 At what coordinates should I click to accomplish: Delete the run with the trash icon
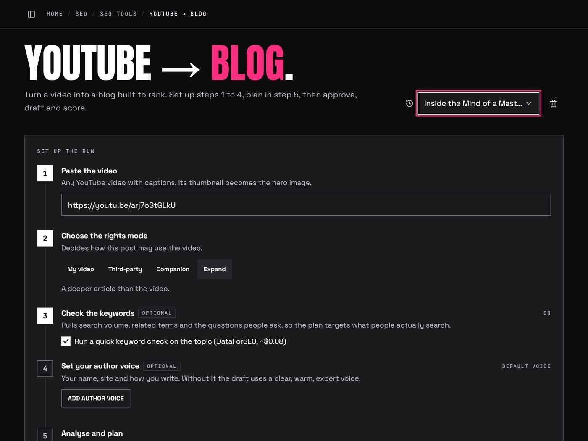coord(554,103)
